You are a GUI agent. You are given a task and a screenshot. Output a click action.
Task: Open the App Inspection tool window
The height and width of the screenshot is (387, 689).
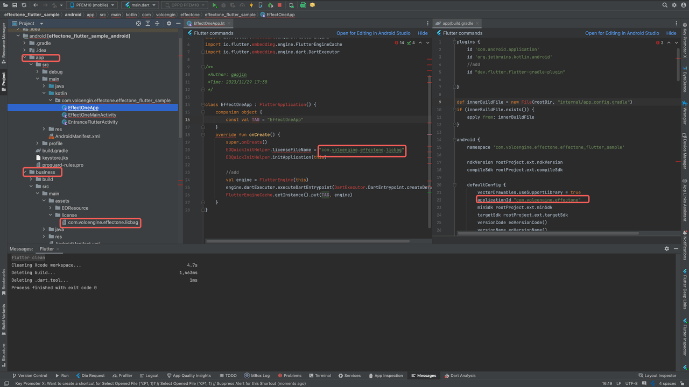[385, 376]
